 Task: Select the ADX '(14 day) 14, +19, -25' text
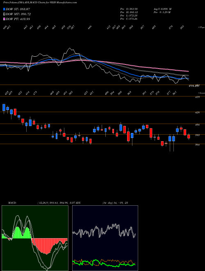pos(115,203)
